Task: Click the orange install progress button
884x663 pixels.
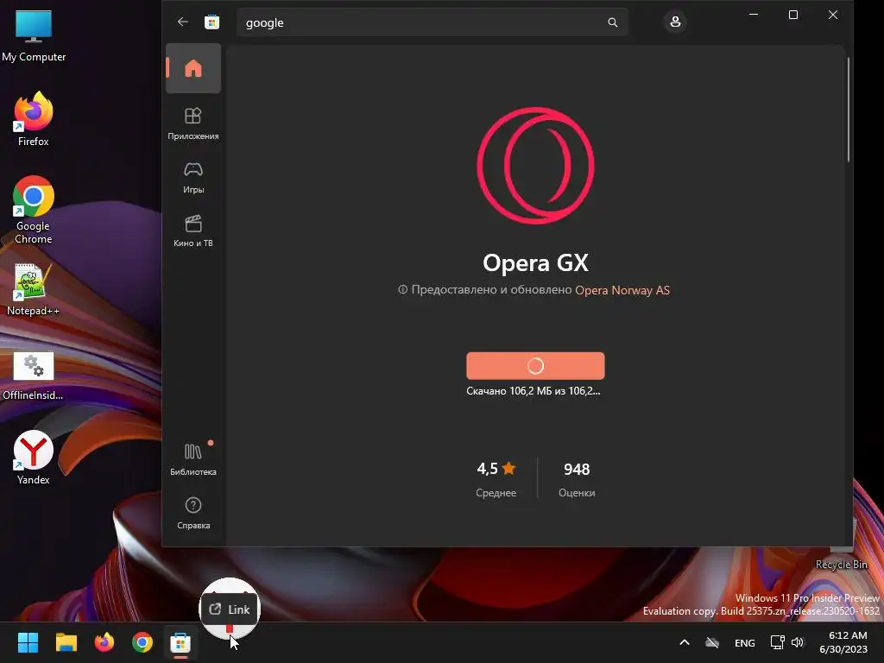Action: [x=535, y=366]
